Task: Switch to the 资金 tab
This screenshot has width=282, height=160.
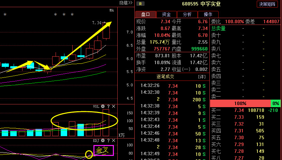Action: tap(166, 14)
